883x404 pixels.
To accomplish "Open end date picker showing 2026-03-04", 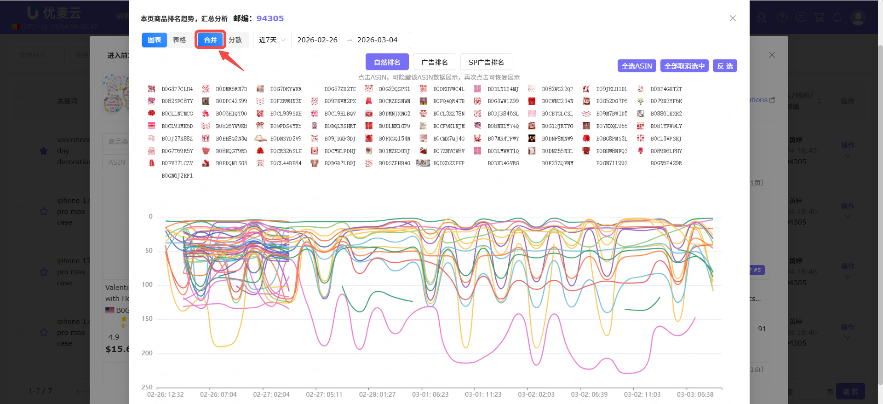I will (377, 40).
